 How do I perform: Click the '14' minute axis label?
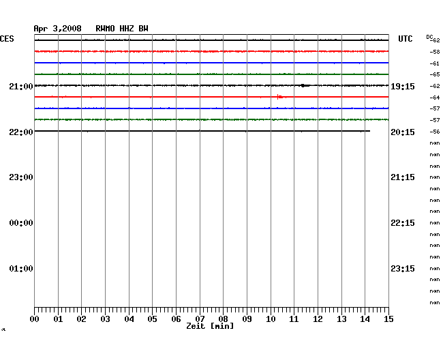[x=365, y=319]
